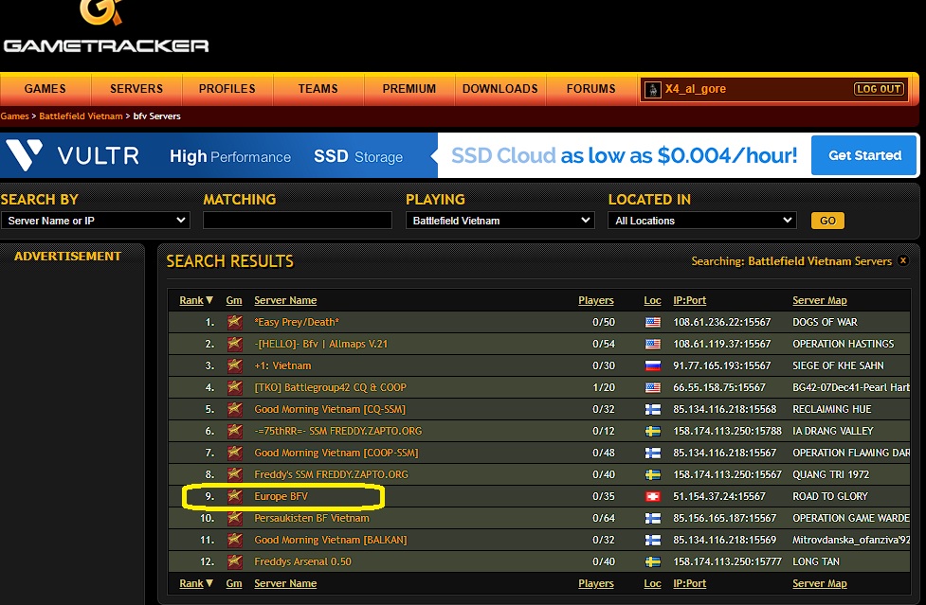Click Russian flag for +1: Vietnam server
926x605 pixels.
click(x=653, y=365)
